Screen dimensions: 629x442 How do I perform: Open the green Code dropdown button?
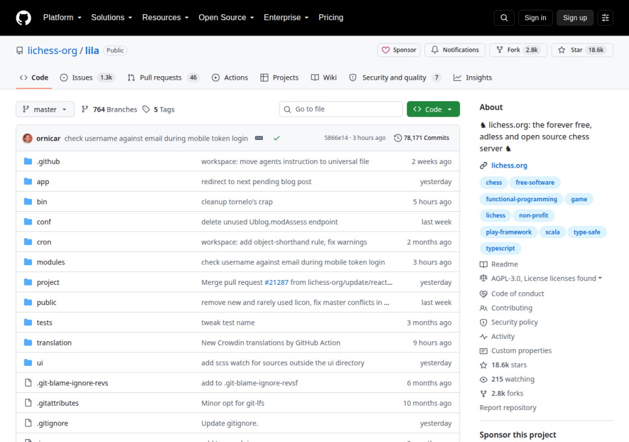(433, 109)
